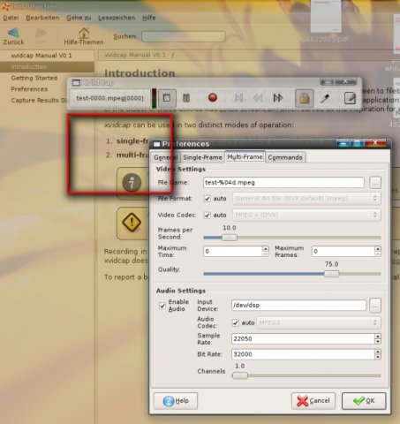Click the xvidcap step frame button
This screenshot has width=400, height=424.
click(238, 98)
